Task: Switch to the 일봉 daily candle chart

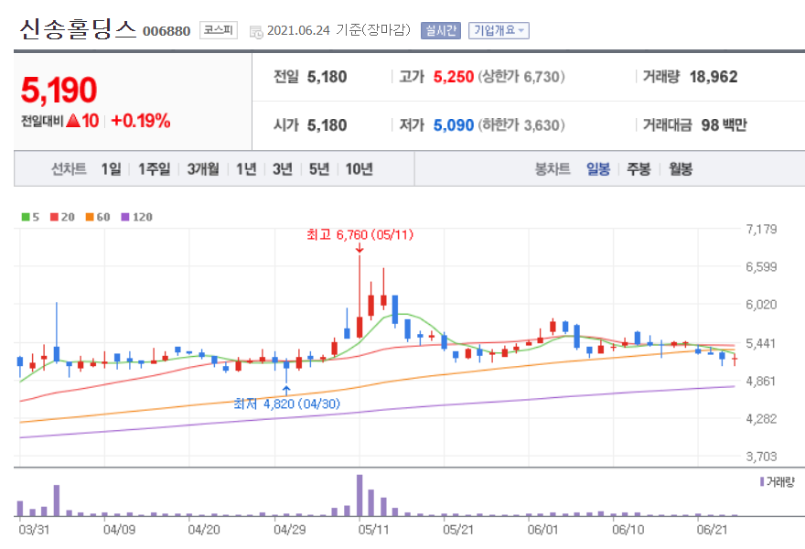Action: tap(598, 168)
